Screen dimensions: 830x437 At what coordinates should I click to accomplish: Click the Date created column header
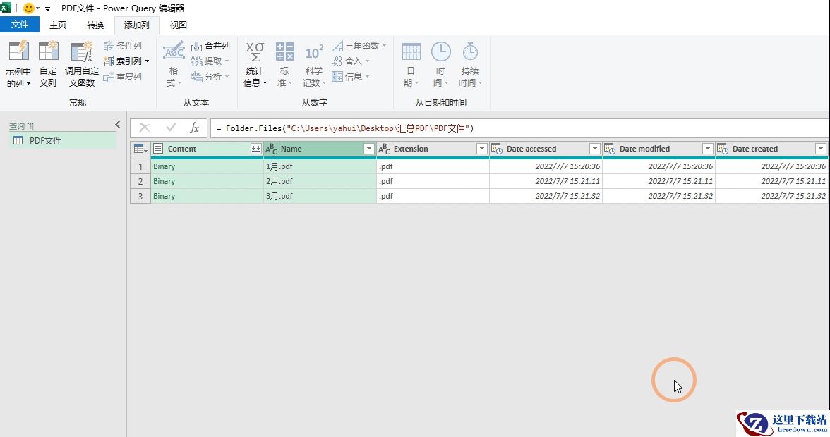[x=772, y=149]
